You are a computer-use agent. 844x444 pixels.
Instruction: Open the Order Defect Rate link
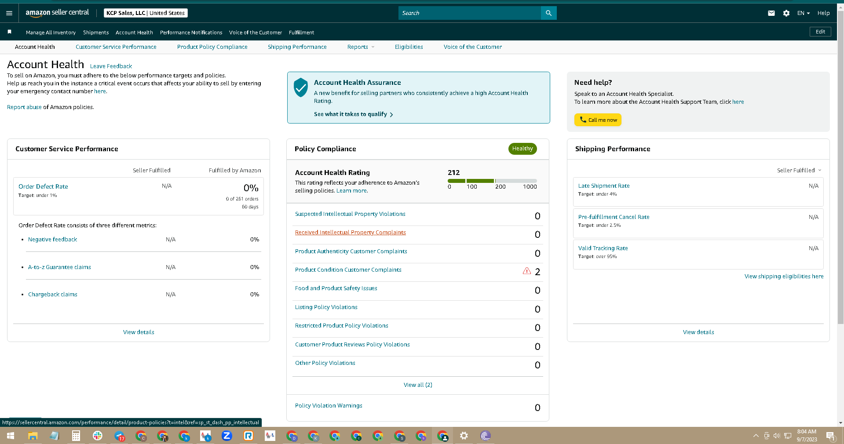43,186
